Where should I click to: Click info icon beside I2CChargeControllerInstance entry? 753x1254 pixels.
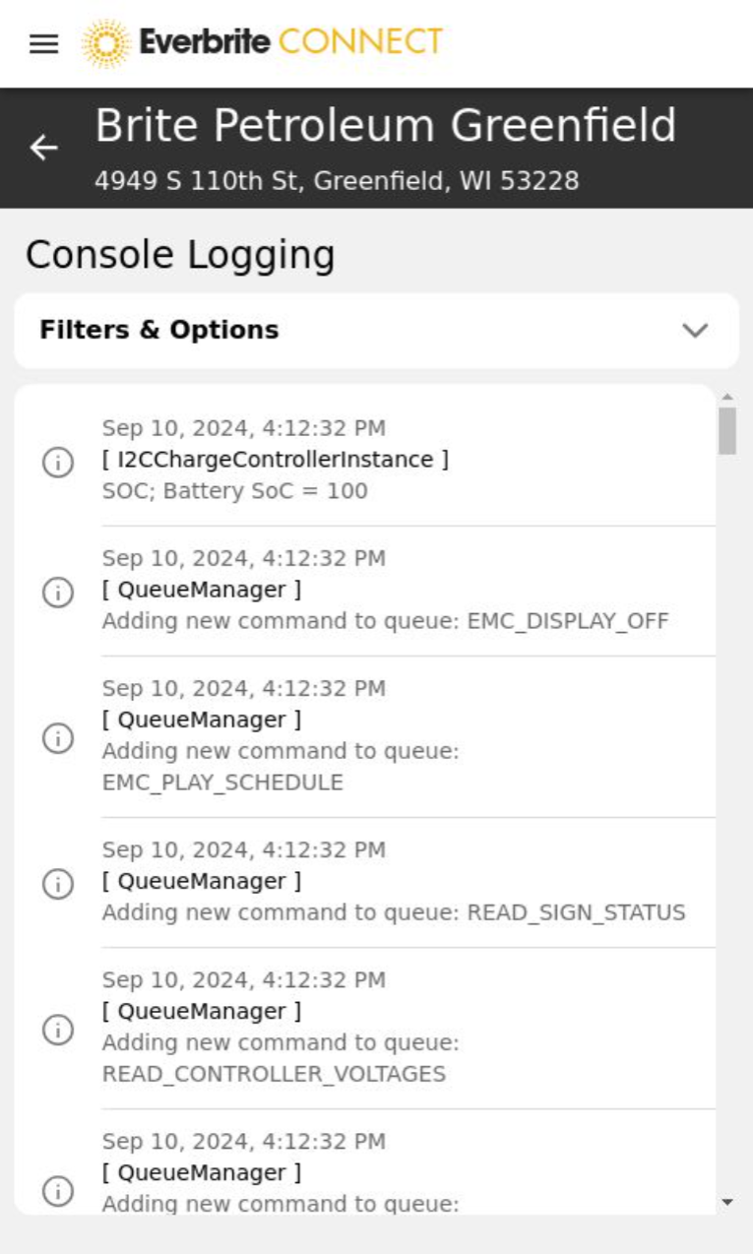click(x=58, y=462)
